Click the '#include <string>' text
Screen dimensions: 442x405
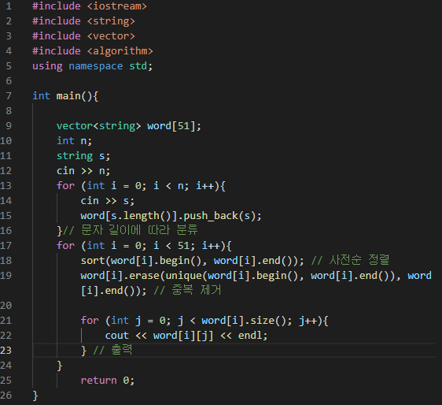coord(83,21)
